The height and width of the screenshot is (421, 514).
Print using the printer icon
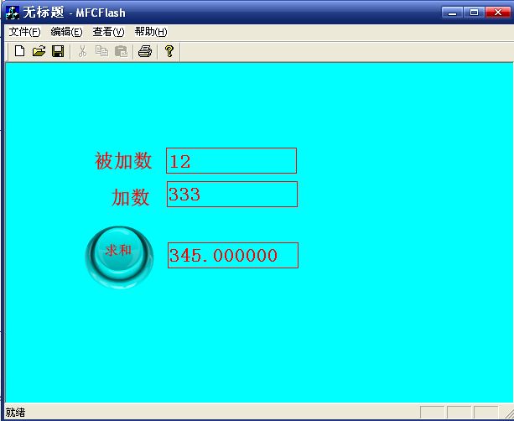(145, 51)
